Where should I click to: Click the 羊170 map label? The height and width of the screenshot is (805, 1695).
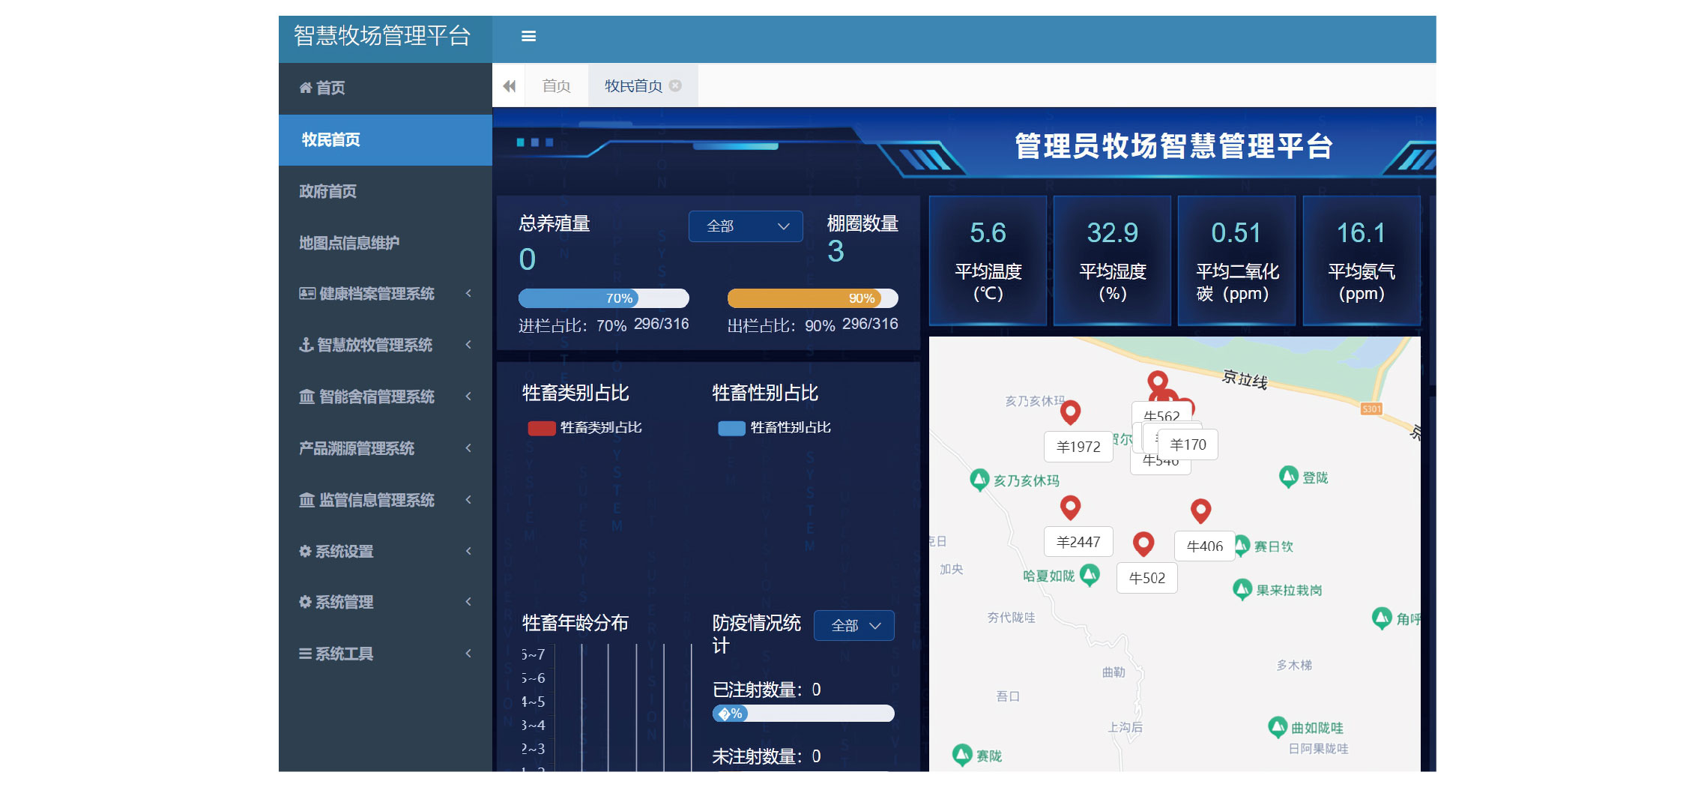tap(1188, 444)
